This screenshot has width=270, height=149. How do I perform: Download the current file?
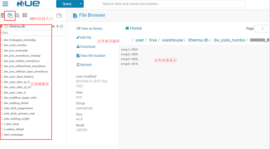tap(86, 46)
